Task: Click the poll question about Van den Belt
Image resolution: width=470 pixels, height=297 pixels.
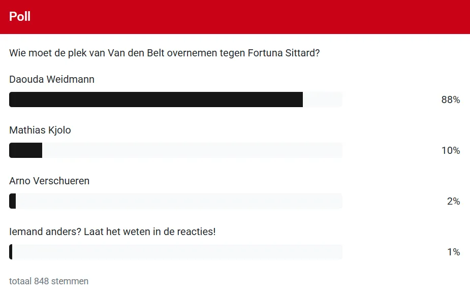Action: (165, 52)
